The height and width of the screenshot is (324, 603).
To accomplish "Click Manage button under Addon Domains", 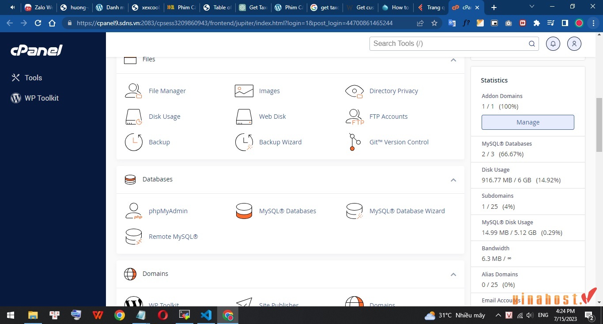I will 528,122.
